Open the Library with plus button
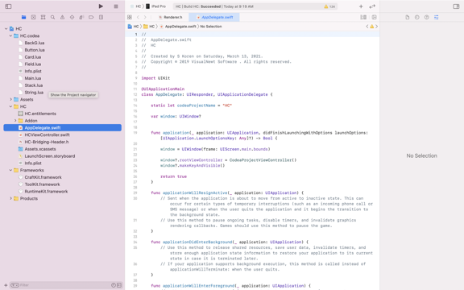464x290 pixels. [361, 6]
